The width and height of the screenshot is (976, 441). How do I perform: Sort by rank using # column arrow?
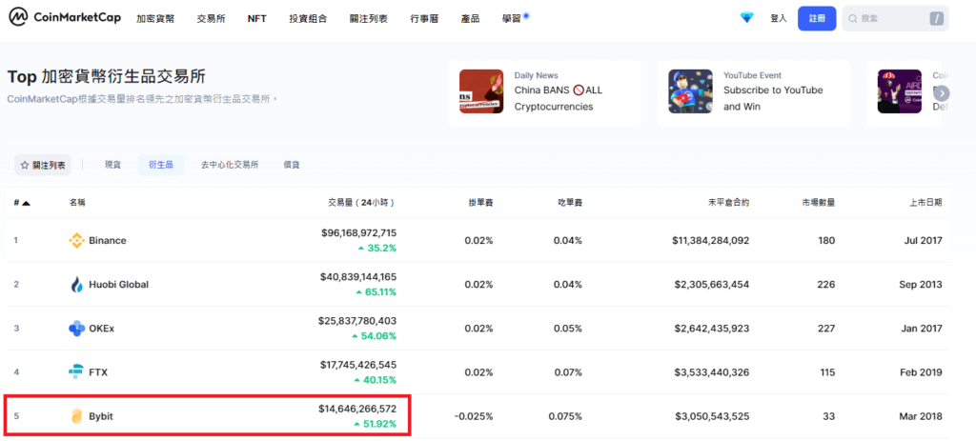26,203
